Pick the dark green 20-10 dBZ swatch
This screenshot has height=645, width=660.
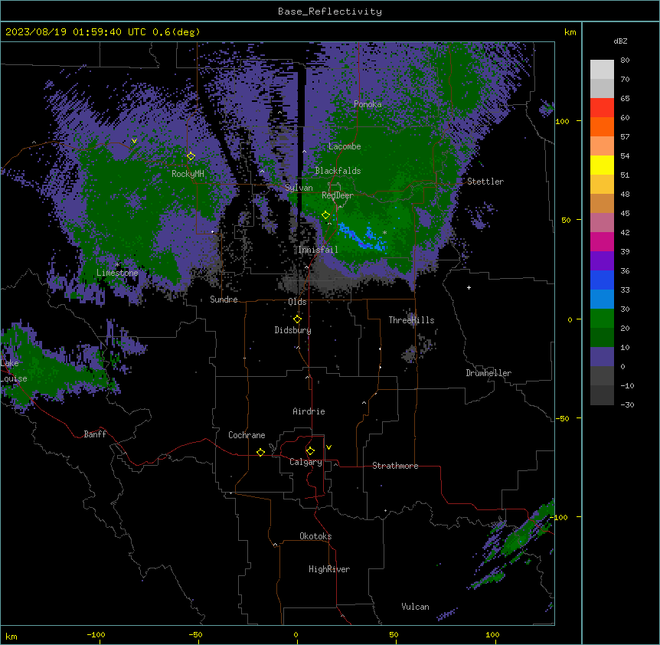pos(602,338)
